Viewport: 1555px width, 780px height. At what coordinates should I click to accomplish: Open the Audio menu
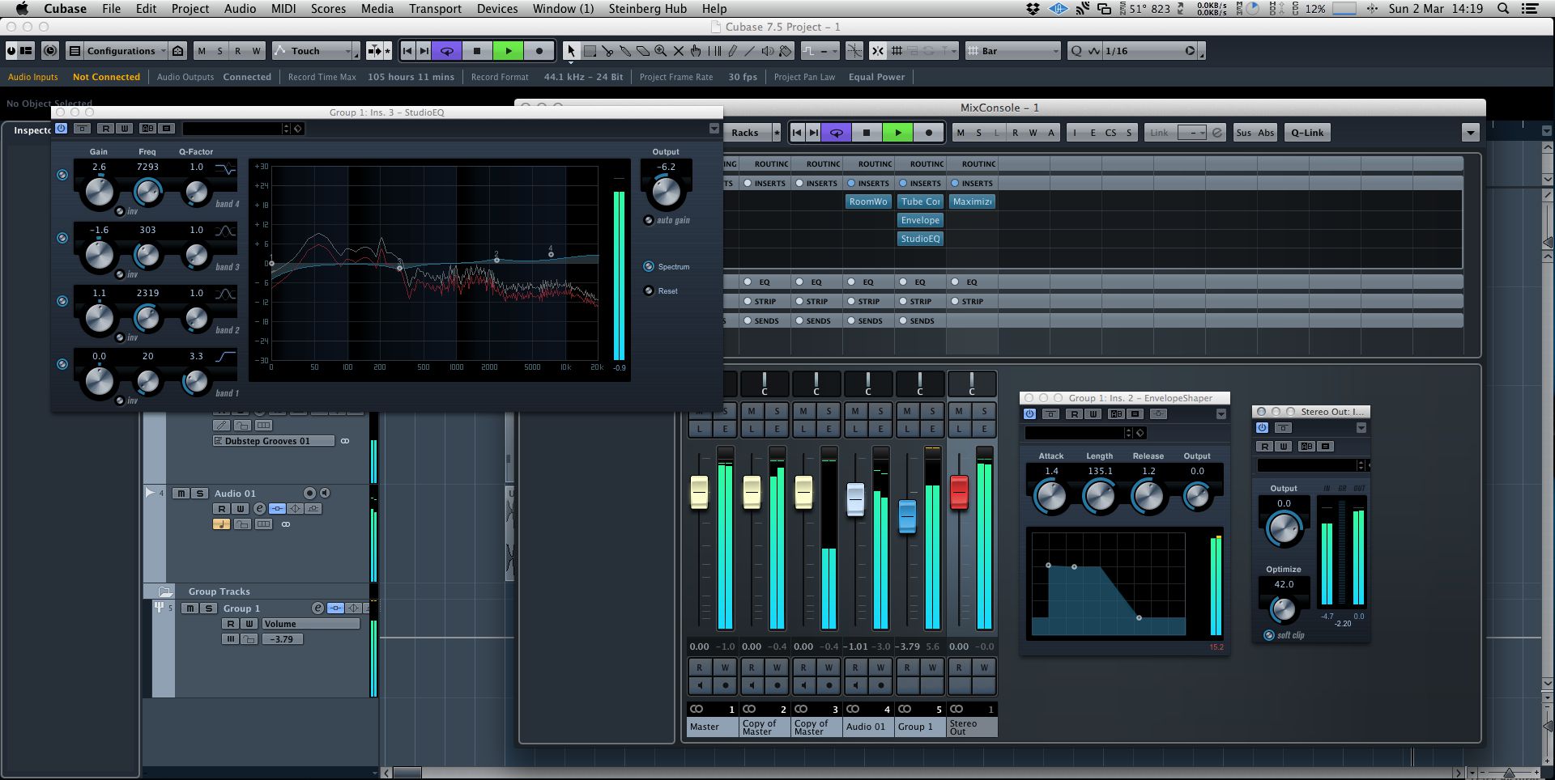pyautogui.click(x=240, y=9)
